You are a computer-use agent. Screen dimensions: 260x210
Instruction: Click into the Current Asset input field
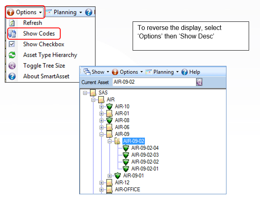pyautogui.click(x=154, y=82)
